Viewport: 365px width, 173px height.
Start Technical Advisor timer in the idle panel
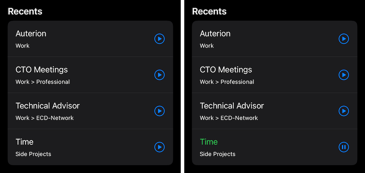[160, 111]
